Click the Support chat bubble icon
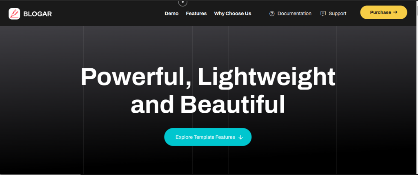Viewport: 418px width, 175px height. (323, 13)
